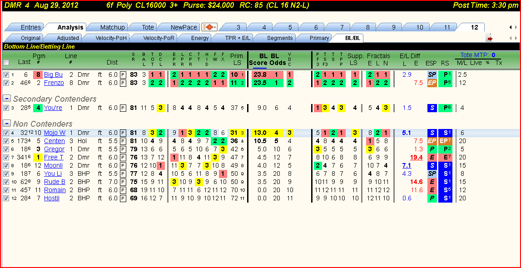Click the SP style badge for You Li
521x268 pixels.
tap(432, 174)
